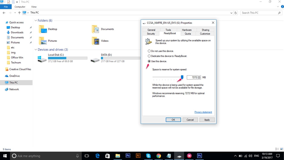Open the Privacy statement link
284x160 pixels.
click(203, 112)
